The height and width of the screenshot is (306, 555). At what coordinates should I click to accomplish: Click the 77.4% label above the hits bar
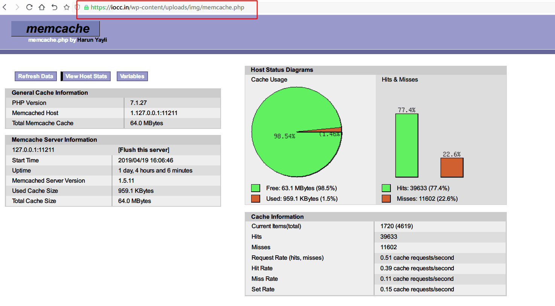407,110
